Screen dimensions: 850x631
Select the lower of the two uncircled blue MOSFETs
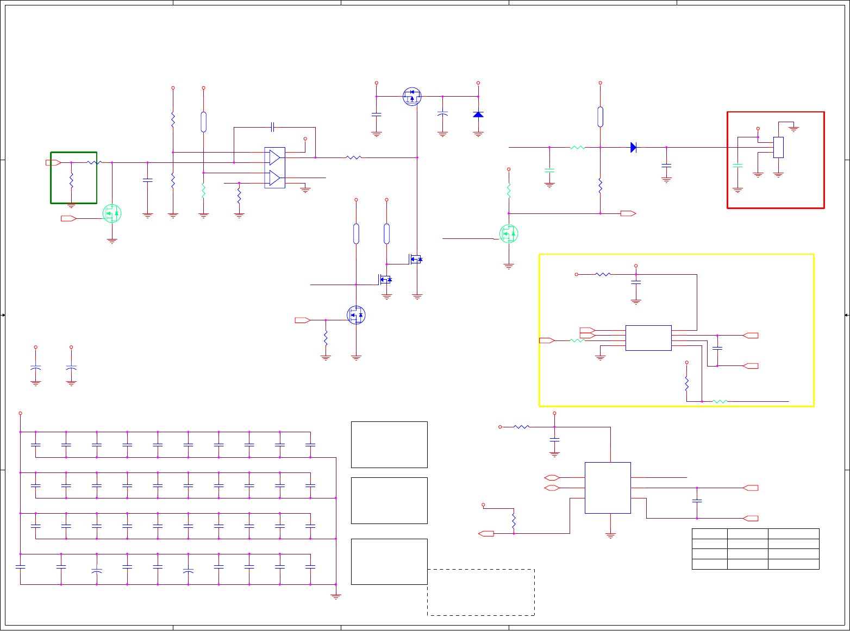pyautogui.click(x=385, y=279)
